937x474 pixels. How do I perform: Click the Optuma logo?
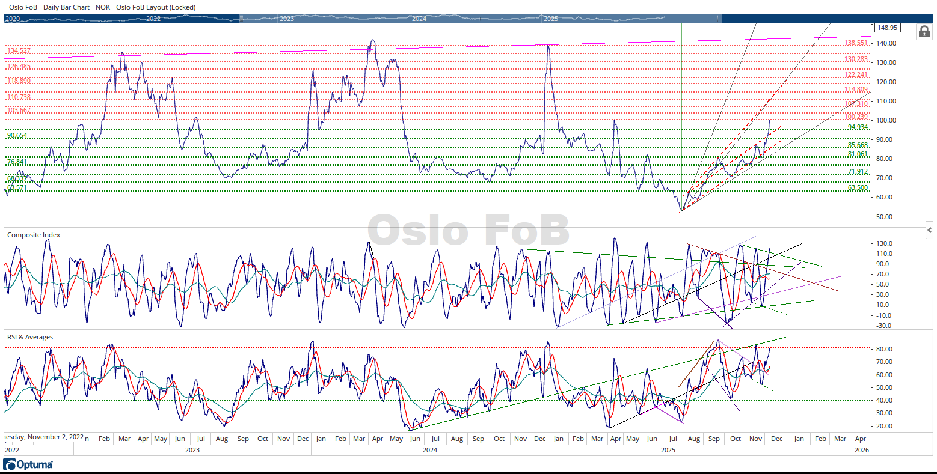28,464
